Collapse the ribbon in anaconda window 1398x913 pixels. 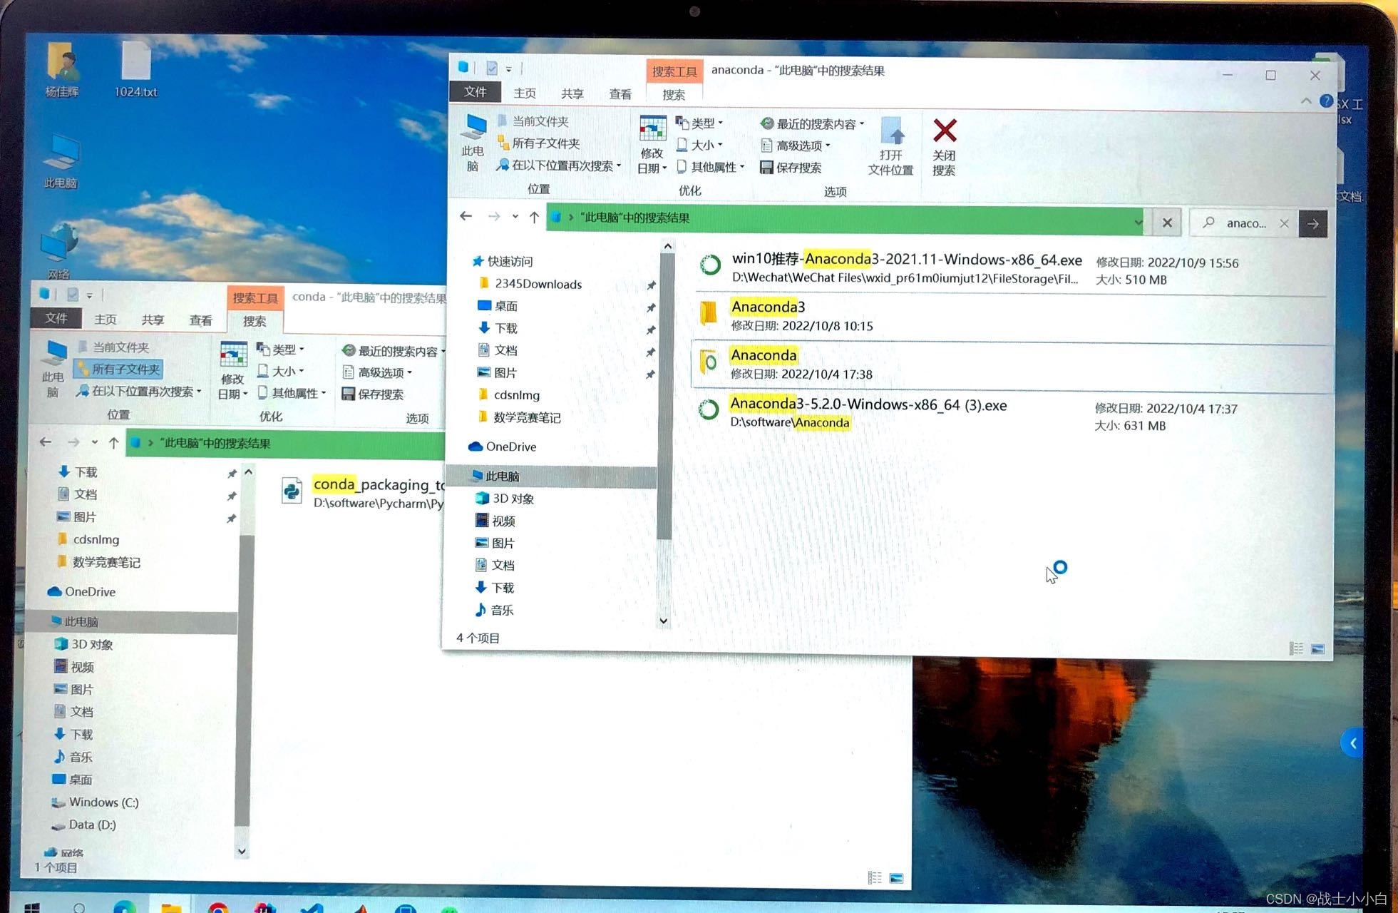click(x=1305, y=101)
